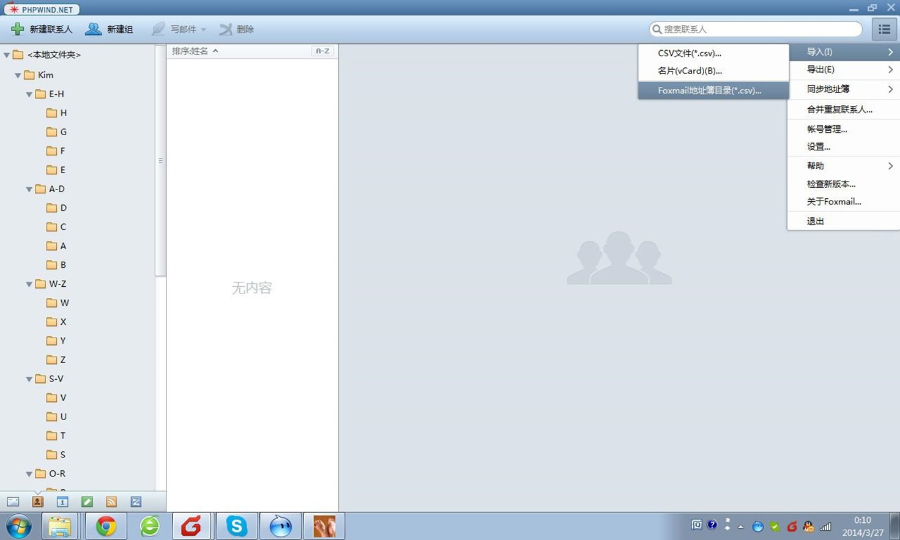
Task: Open Google Chrome from the taskbar
Action: point(106,526)
